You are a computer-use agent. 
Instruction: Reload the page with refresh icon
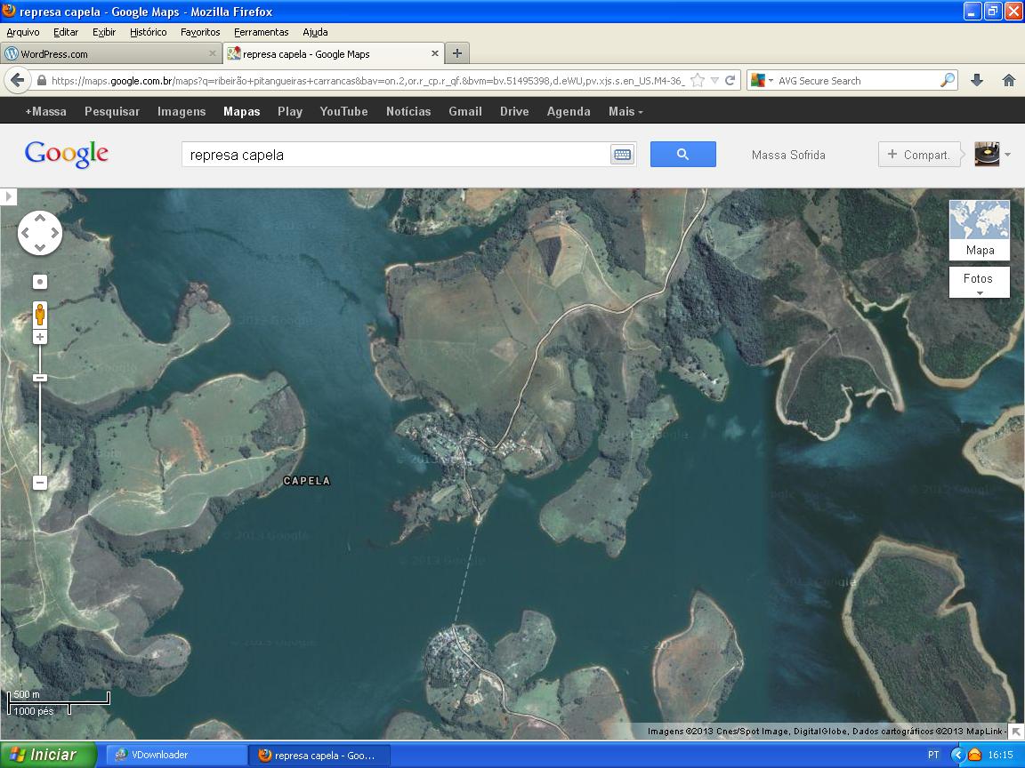730,80
